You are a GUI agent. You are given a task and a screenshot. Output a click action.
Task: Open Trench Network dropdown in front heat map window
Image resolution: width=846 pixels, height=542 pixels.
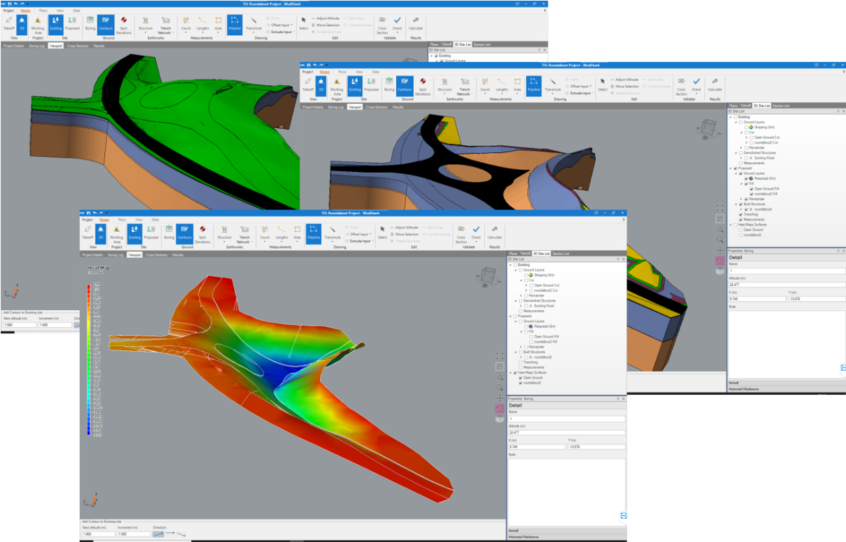pyautogui.click(x=245, y=233)
